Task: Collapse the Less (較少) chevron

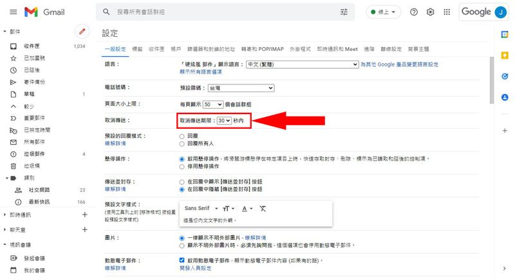Action: tap(14, 106)
